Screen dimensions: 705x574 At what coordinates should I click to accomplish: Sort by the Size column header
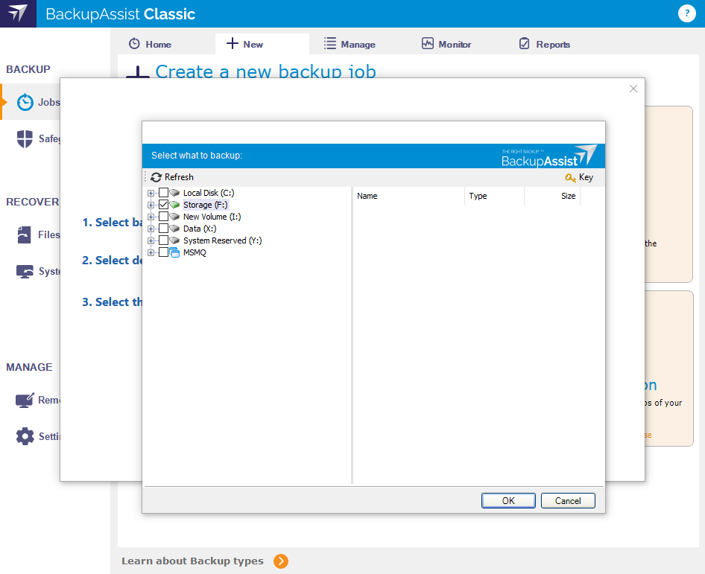point(552,196)
